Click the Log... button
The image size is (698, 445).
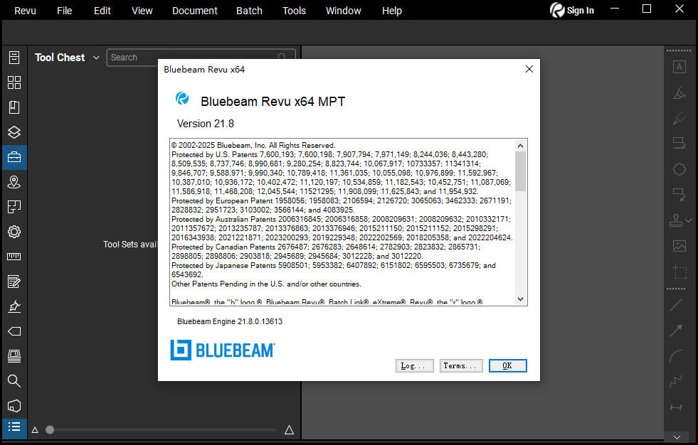414,366
